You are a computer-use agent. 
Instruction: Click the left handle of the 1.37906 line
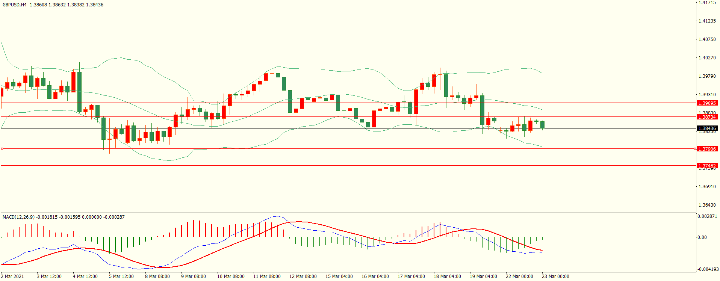click(2, 149)
